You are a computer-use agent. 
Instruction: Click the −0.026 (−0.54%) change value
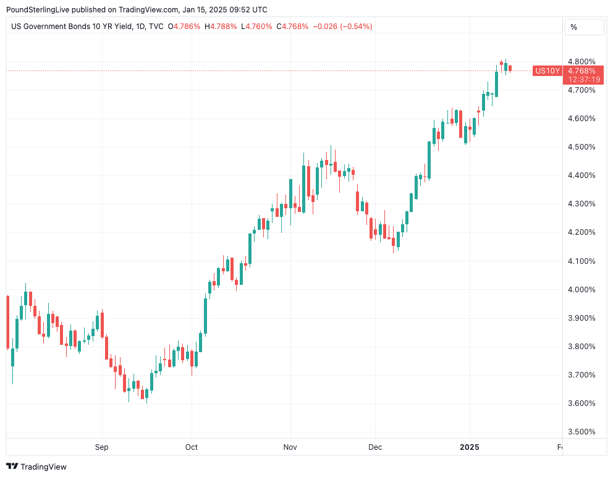pos(342,27)
